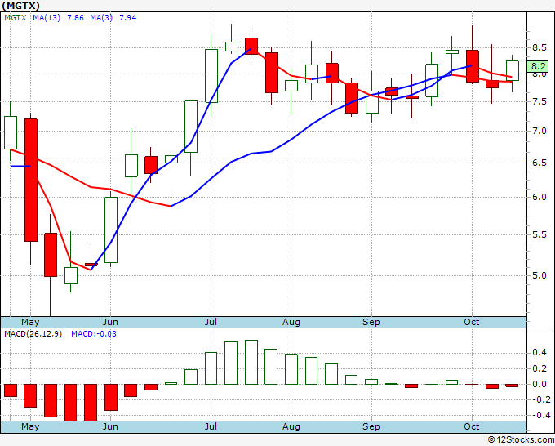Viewport: 555px width, 446px height.
Task: Click the MACD(26,12,9) indicator label
Action: (33, 334)
